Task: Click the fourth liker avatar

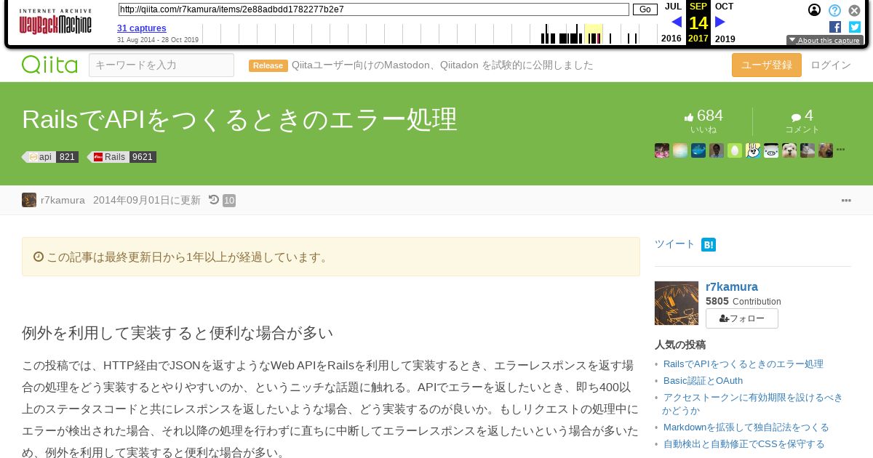Action: [x=717, y=150]
